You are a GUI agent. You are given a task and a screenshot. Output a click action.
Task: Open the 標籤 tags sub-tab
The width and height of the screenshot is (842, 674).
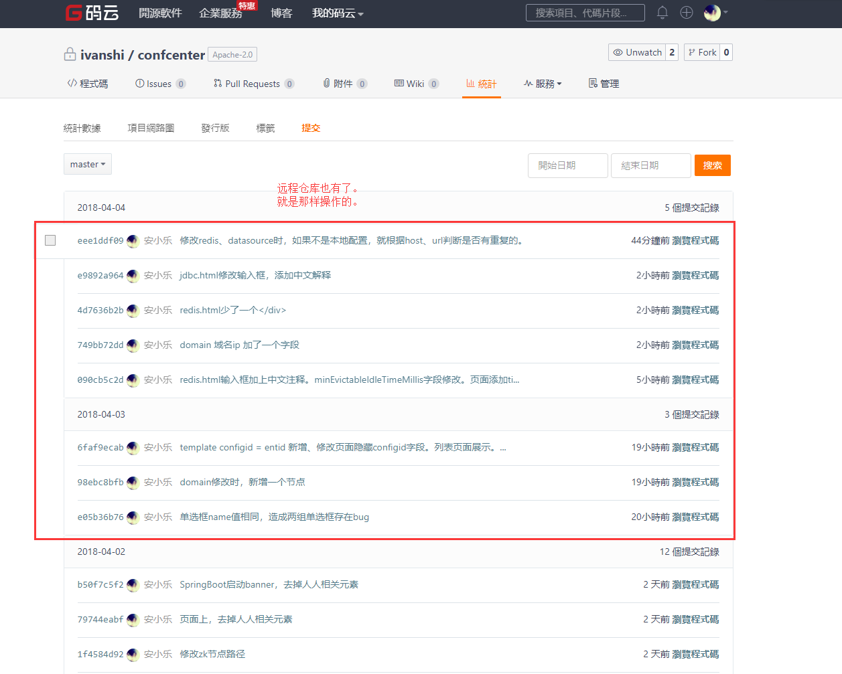[x=266, y=128]
